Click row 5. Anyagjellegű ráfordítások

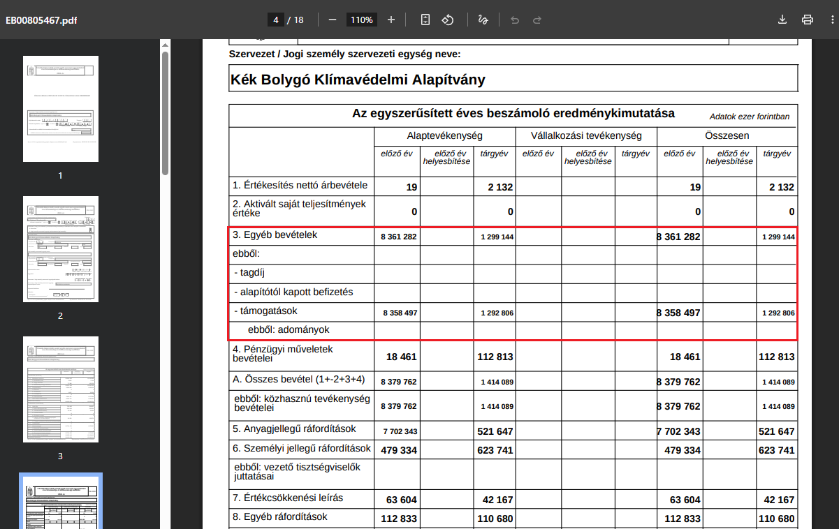[x=294, y=429]
